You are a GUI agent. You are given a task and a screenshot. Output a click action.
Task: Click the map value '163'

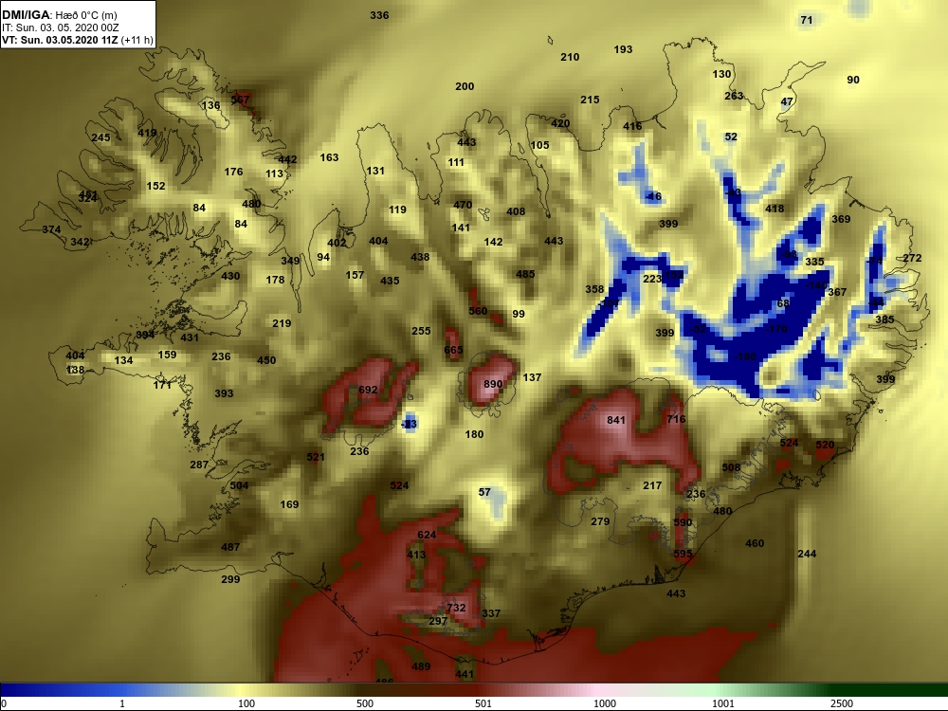pos(329,157)
